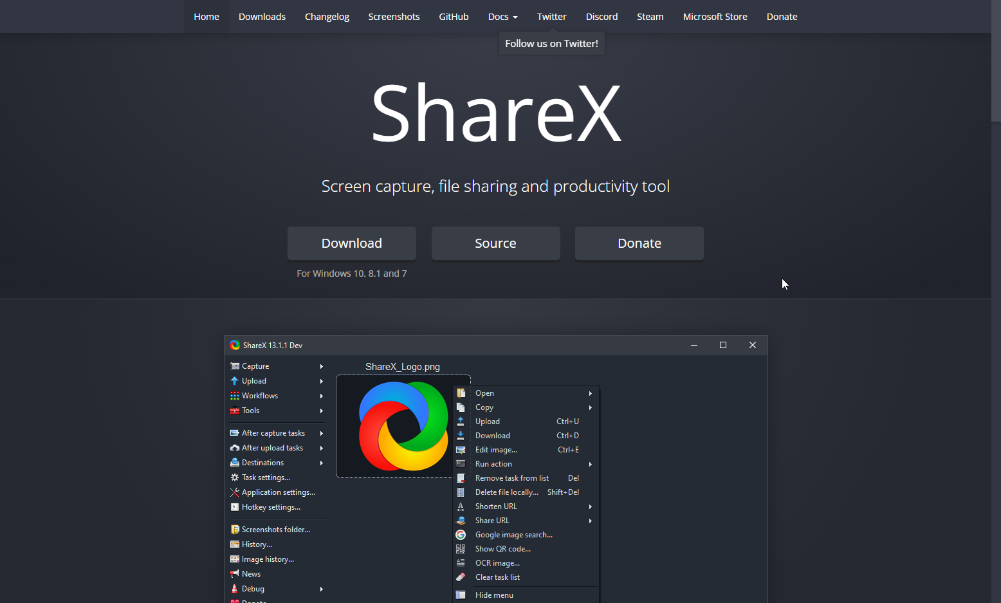Click the Hotkey settings icon
Screen dimensions: 1001x603
coord(235,507)
